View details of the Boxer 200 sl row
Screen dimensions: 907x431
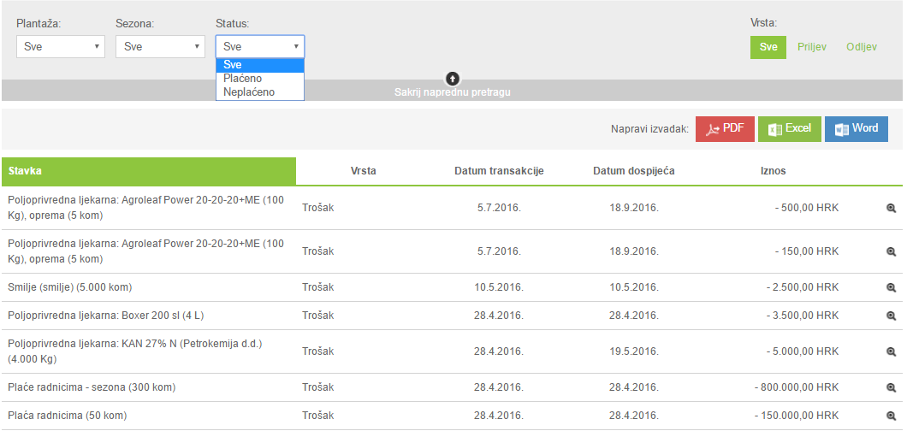pyautogui.click(x=891, y=316)
